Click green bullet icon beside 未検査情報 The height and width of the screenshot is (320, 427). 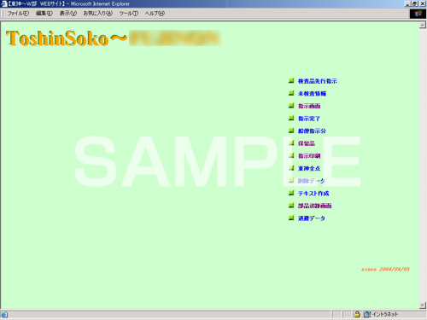[x=291, y=93]
